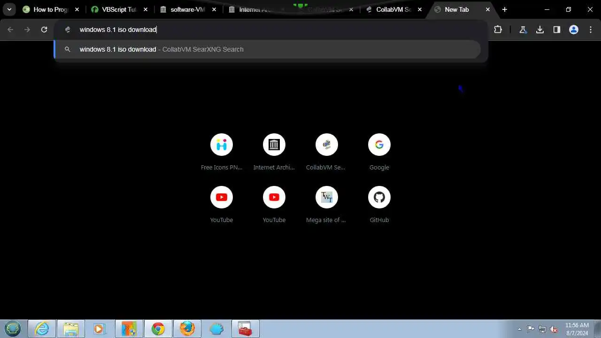Click the search engine icon in address bar
The image size is (601, 338).
tap(68, 30)
